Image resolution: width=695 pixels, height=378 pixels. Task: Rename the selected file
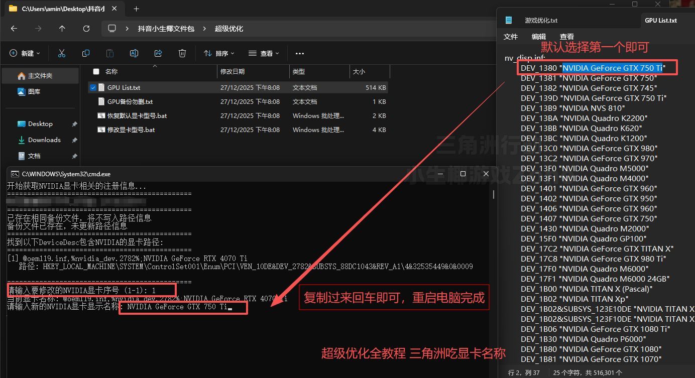(x=134, y=53)
